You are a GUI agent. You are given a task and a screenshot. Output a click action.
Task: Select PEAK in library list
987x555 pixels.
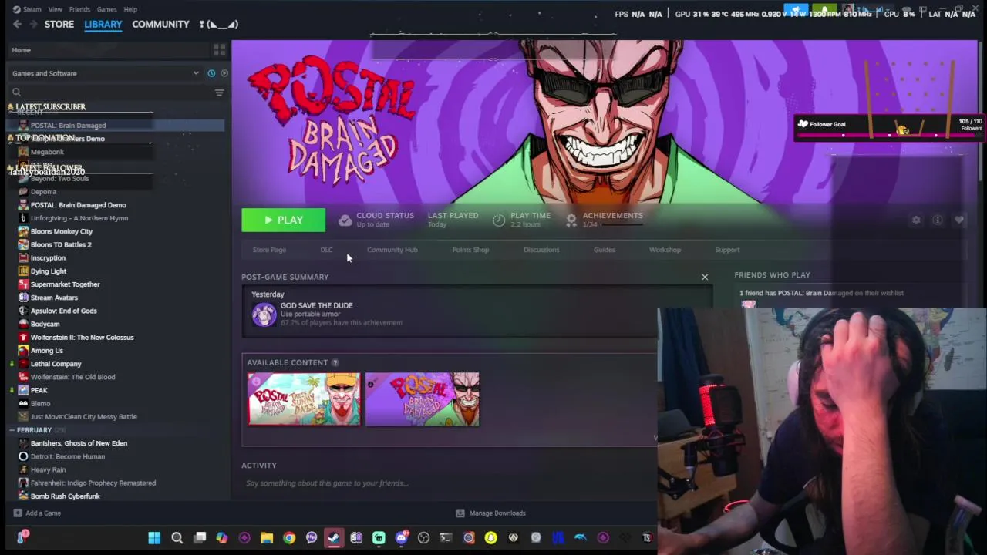pos(39,390)
